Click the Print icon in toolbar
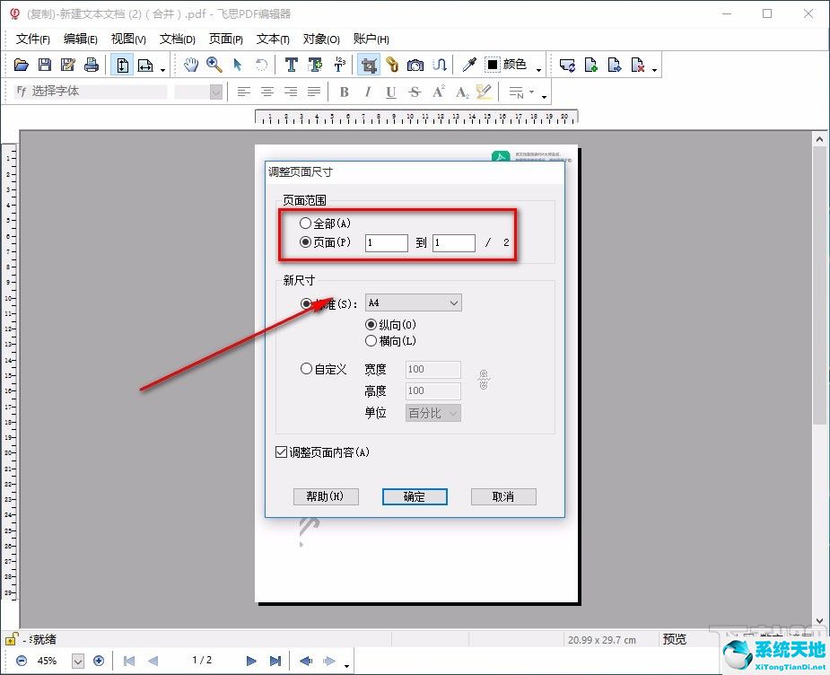830x675 pixels. click(x=91, y=65)
